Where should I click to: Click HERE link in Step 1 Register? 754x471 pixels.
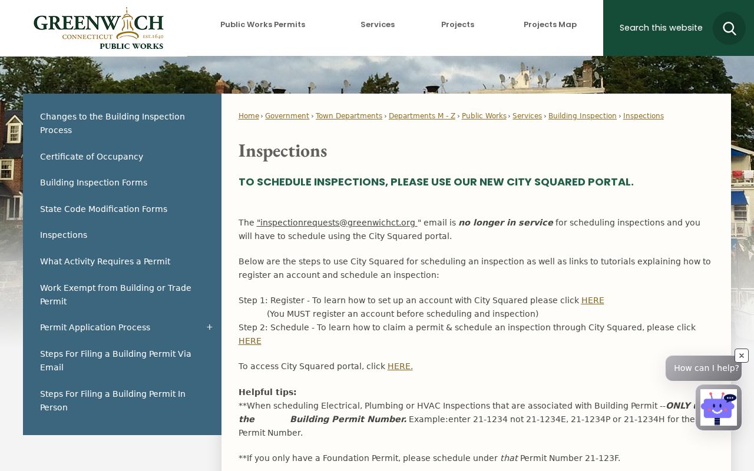pyautogui.click(x=593, y=300)
